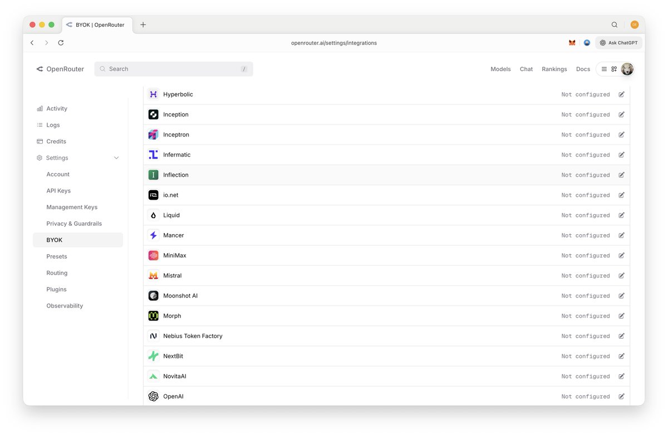668x436 pixels.
Task: Click the Nebius Token Factory provider name
Action: (x=193, y=336)
